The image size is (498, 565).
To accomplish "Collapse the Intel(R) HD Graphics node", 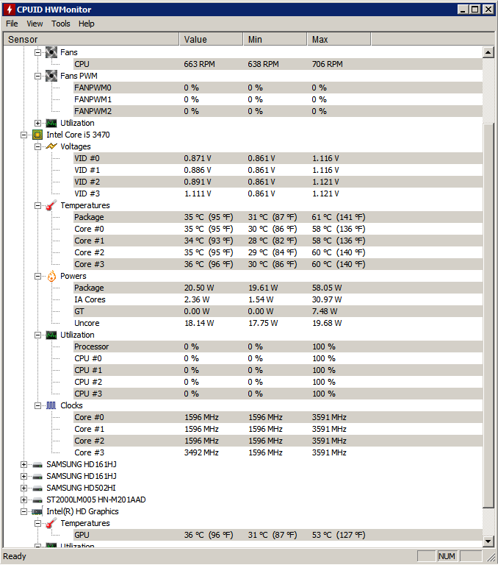I will click(x=24, y=512).
